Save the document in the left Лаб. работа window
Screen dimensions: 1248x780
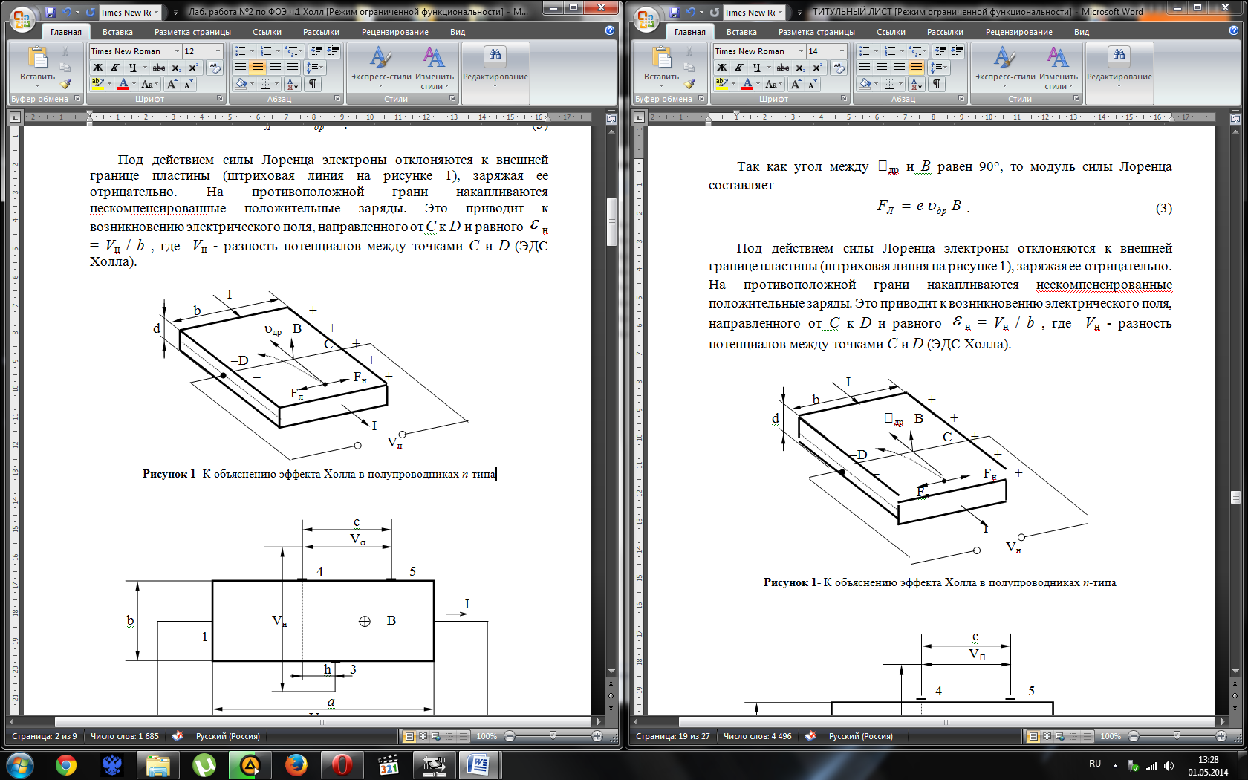(51, 13)
